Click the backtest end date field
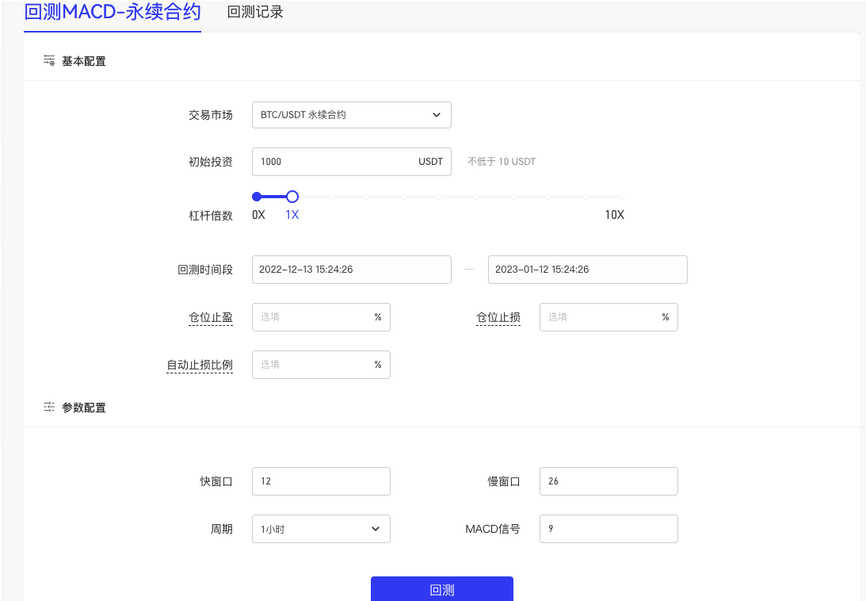Viewport: 866px width, 601px height. (587, 270)
